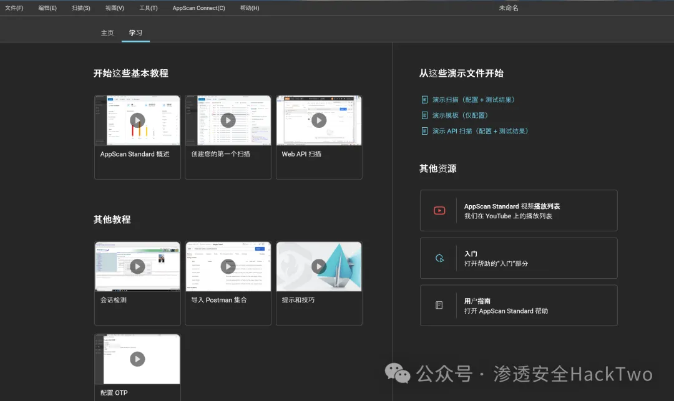Open 演示 API 扫描（配置 + 测试结果）link
The width and height of the screenshot is (674, 401).
pos(480,131)
